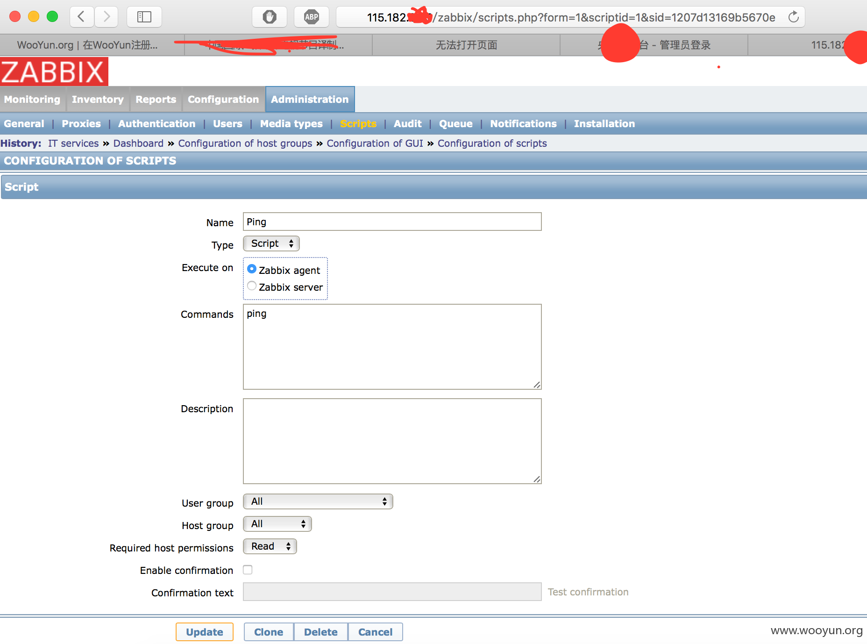Click the Name input field containing Ping
867x644 pixels.
[x=392, y=222]
